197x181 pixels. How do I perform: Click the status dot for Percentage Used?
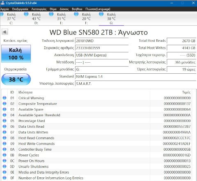tap(5, 121)
